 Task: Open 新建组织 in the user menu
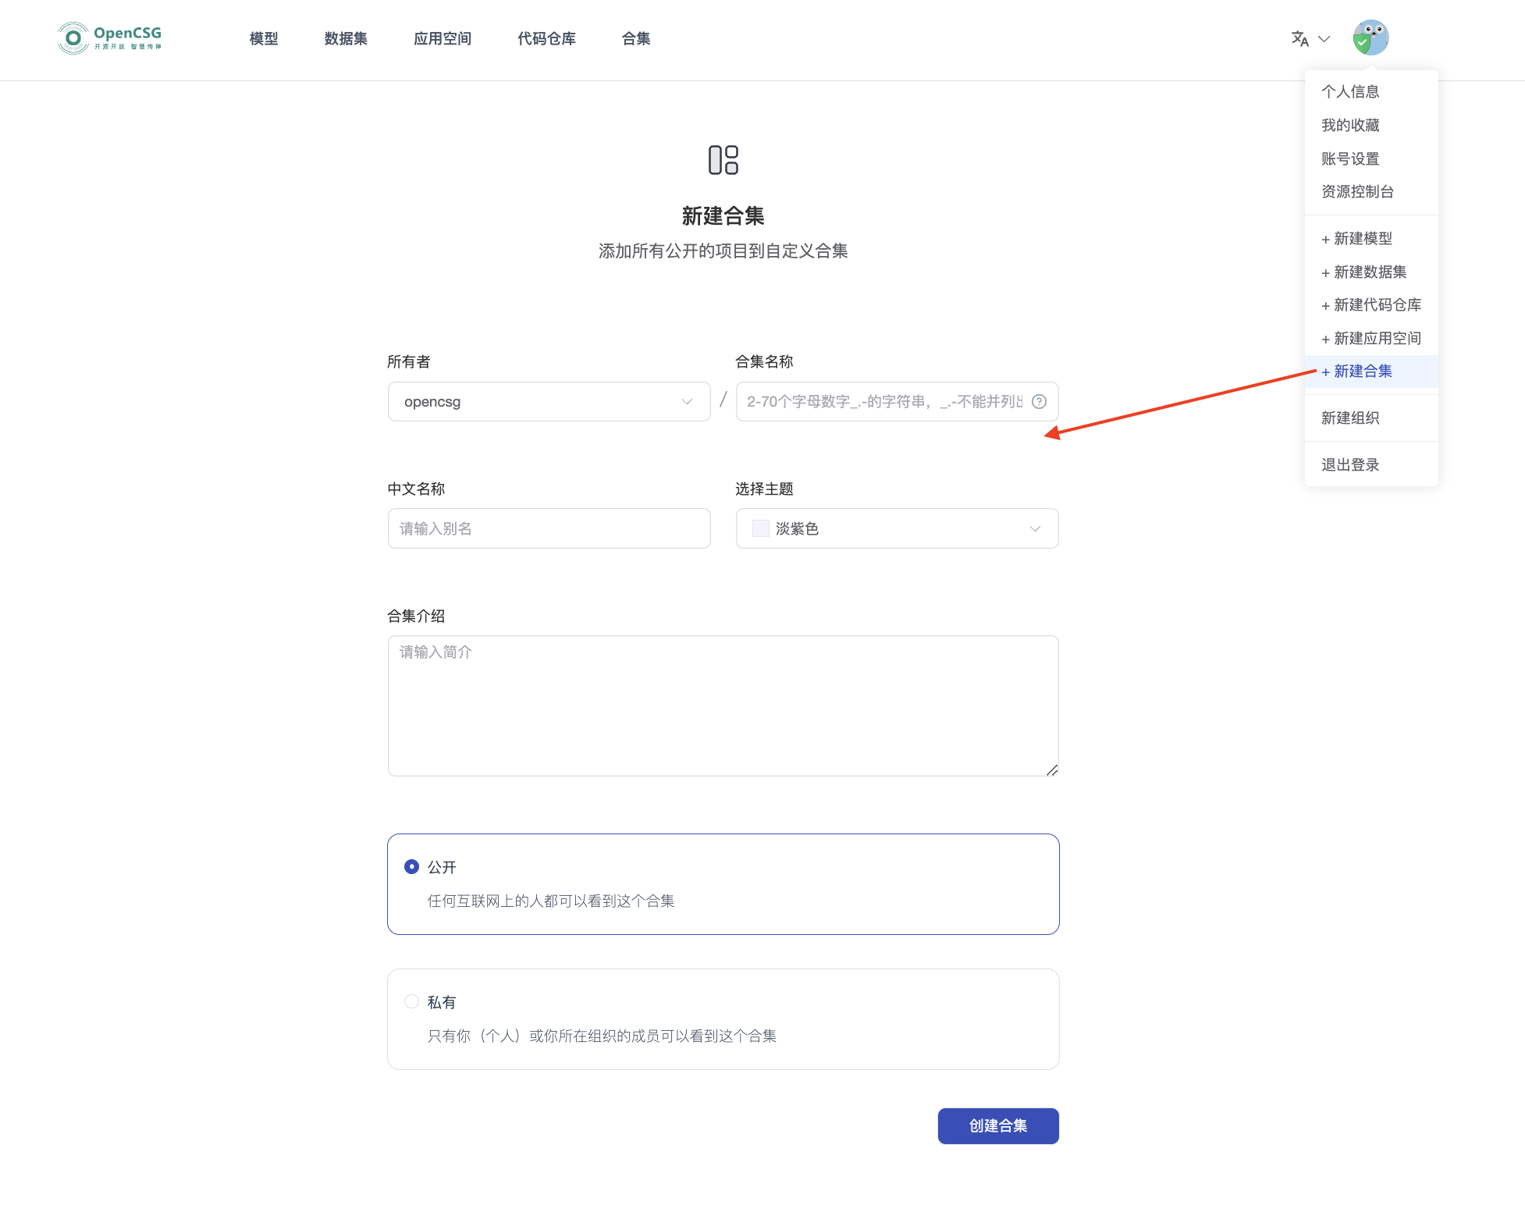click(x=1350, y=418)
